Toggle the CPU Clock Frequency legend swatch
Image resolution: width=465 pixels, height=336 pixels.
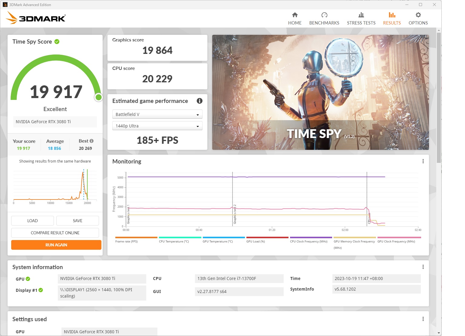tap(311, 237)
